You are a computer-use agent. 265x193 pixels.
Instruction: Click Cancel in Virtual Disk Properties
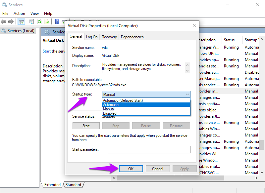click(x=158, y=169)
